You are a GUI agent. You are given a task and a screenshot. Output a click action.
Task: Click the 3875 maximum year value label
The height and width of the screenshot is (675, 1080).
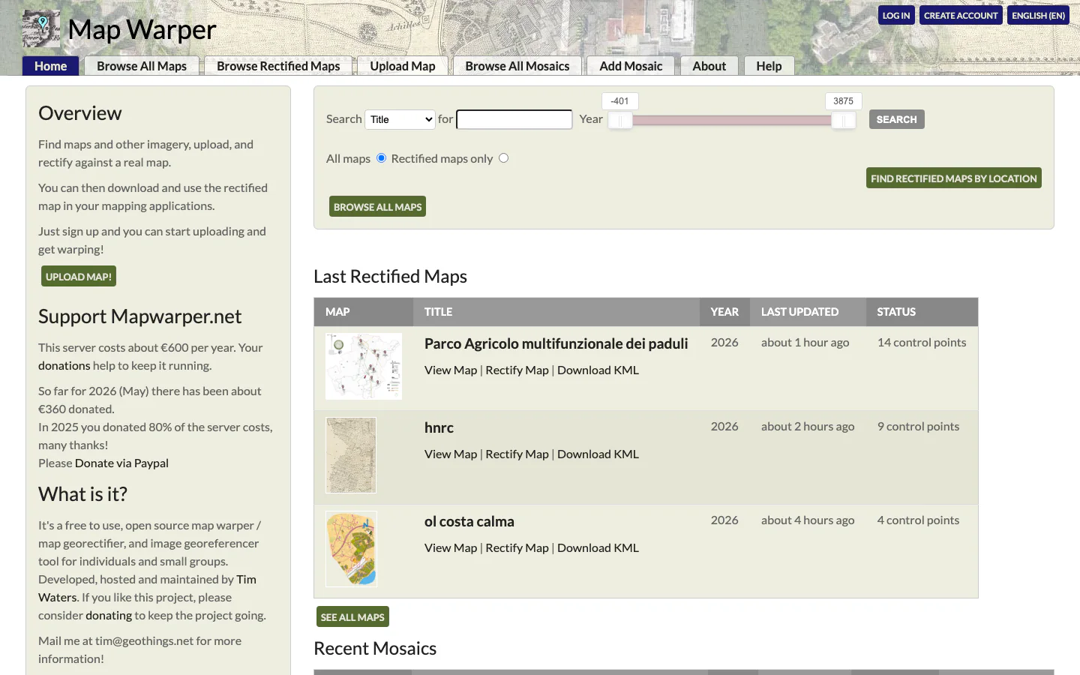[844, 101]
